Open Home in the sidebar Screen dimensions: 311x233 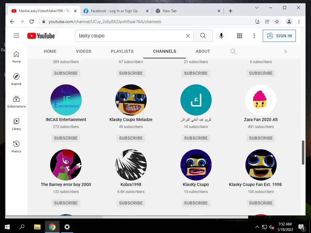coord(16,57)
